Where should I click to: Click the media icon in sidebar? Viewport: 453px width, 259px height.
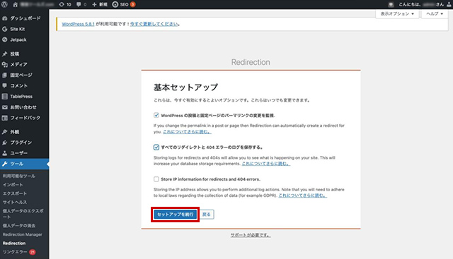point(5,64)
